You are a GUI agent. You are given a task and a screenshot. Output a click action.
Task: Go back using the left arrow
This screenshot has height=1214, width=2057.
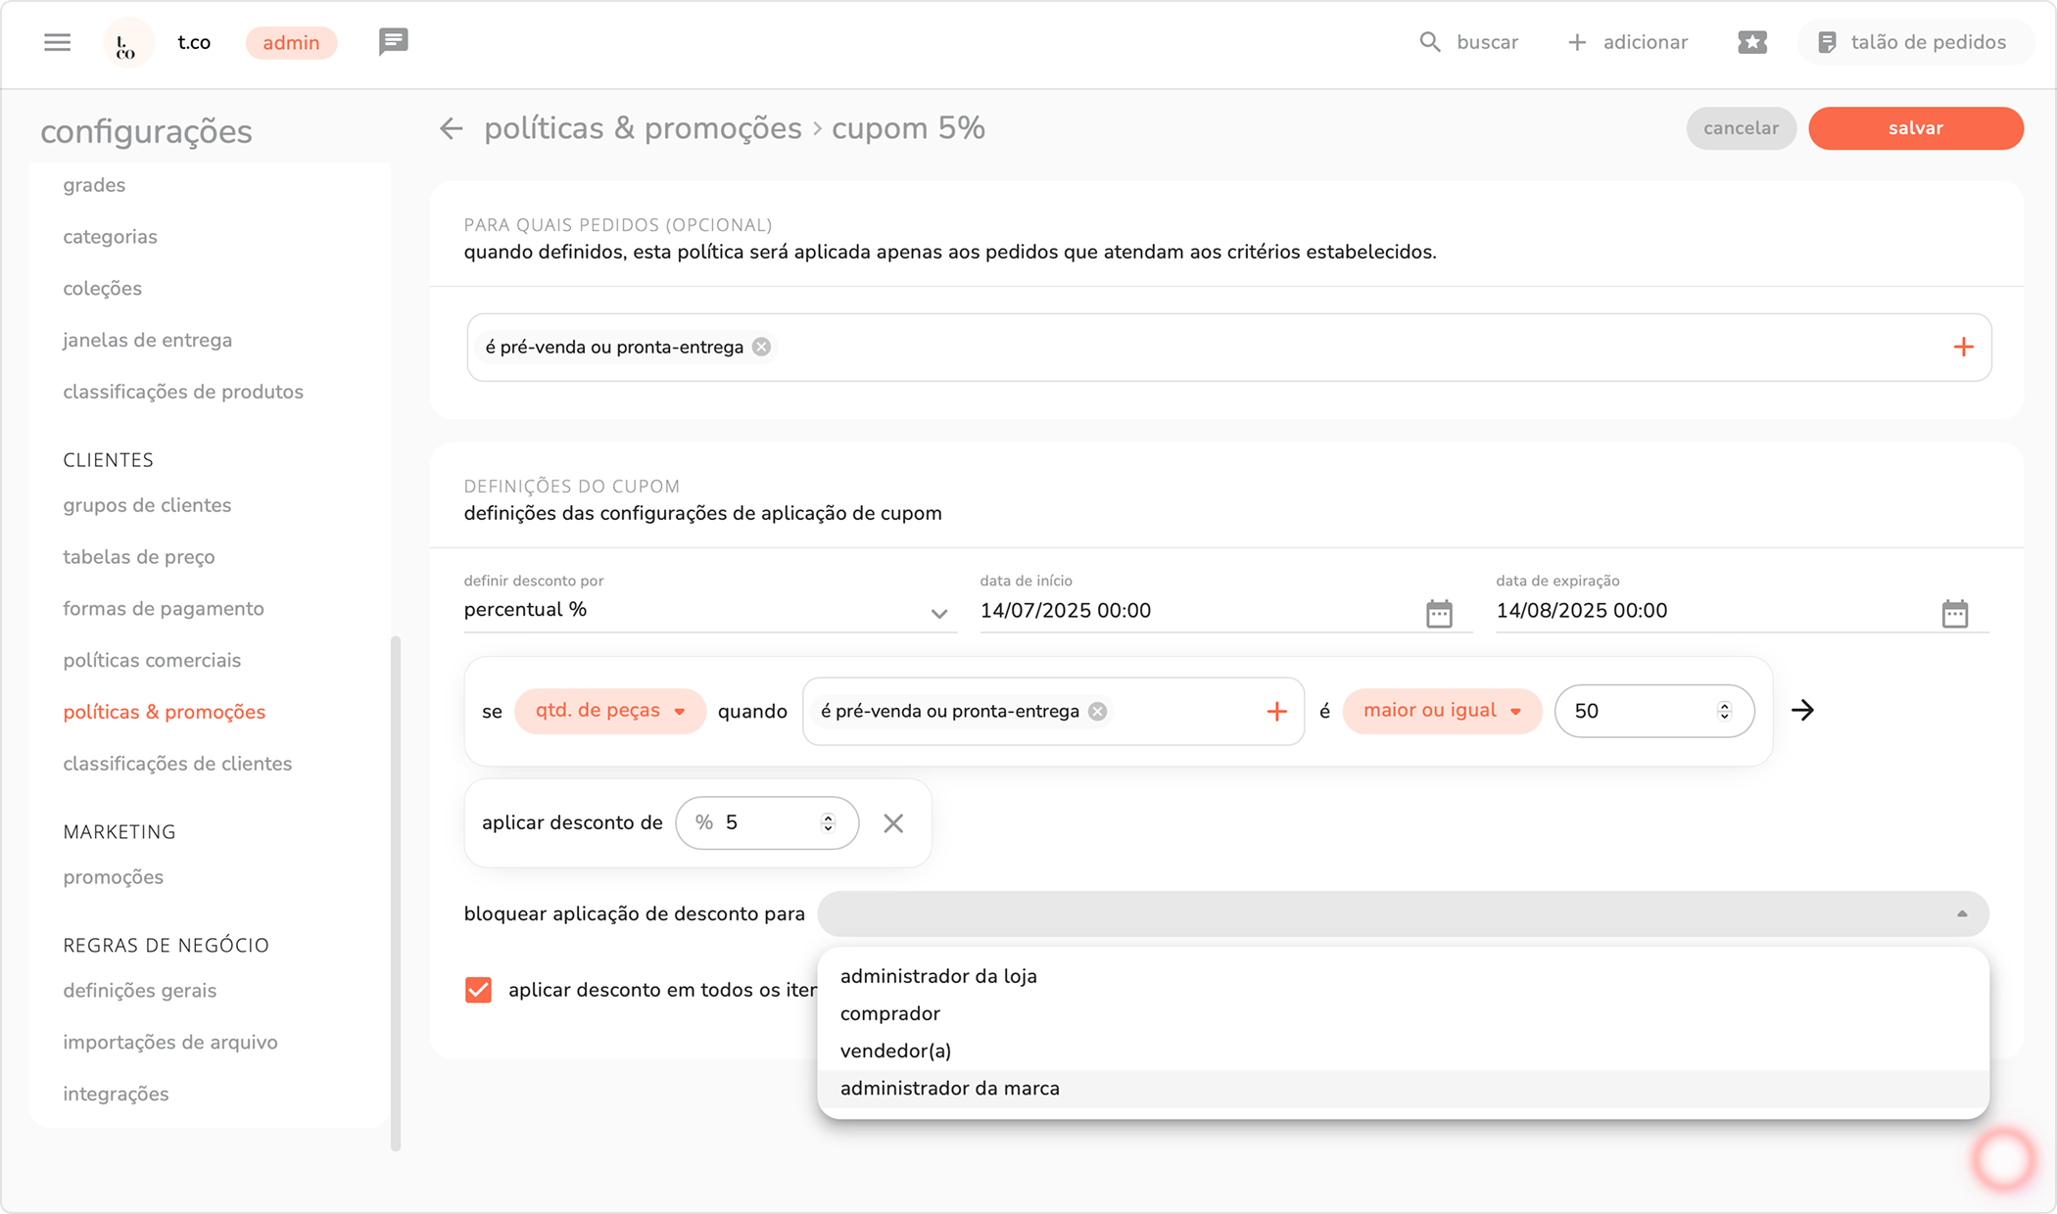tap(451, 128)
